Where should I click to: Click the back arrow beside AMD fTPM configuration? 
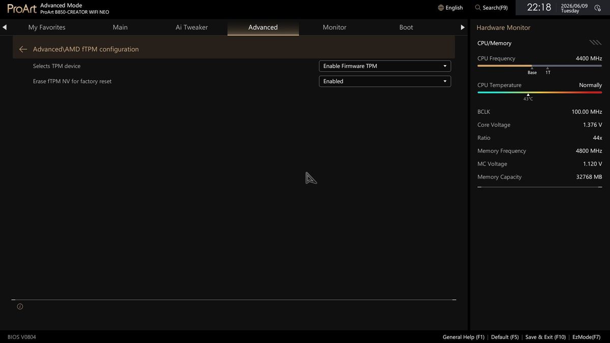coord(23,49)
